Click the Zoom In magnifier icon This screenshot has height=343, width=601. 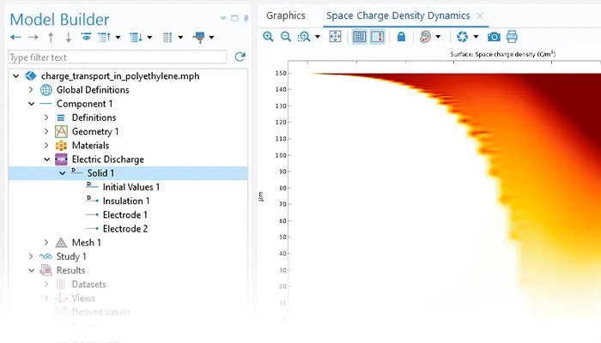tap(269, 37)
